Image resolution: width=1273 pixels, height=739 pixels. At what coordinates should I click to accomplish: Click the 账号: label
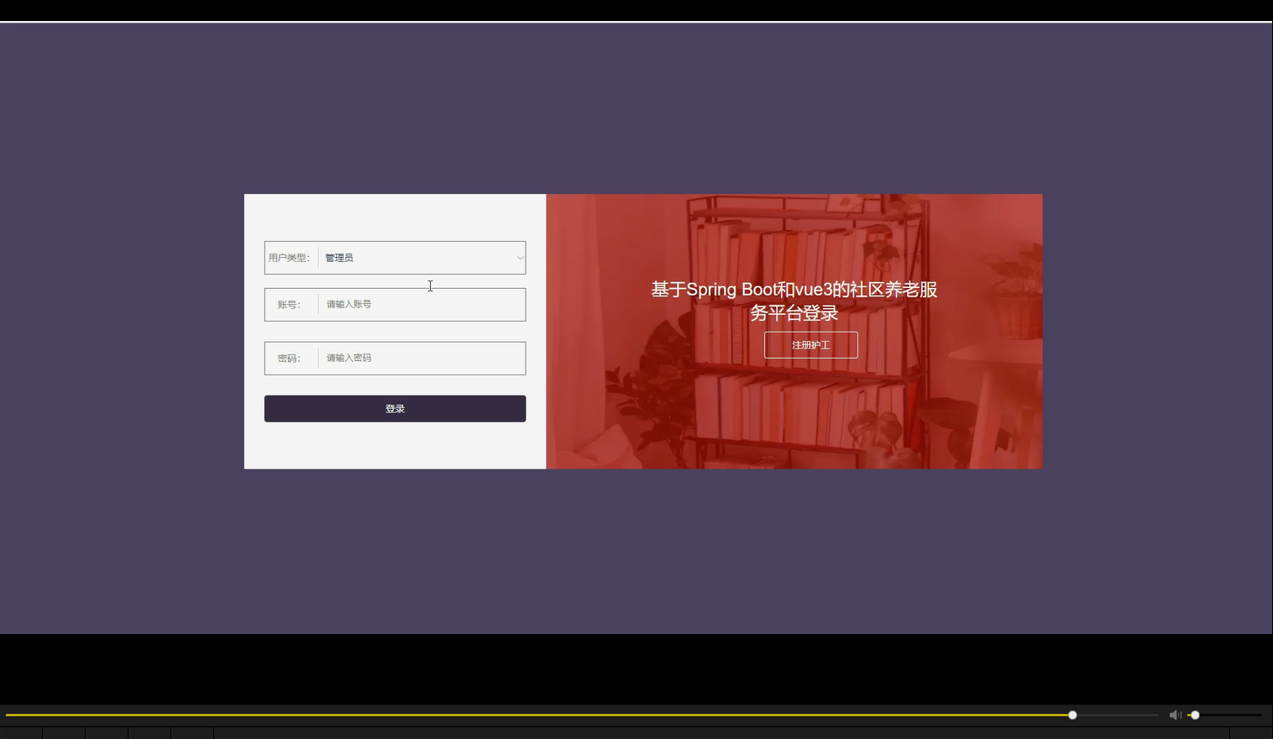289,305
